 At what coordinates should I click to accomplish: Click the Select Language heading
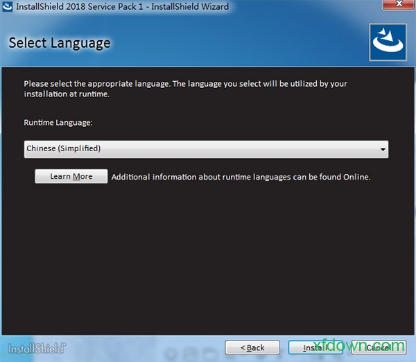[x=60, y=43]
